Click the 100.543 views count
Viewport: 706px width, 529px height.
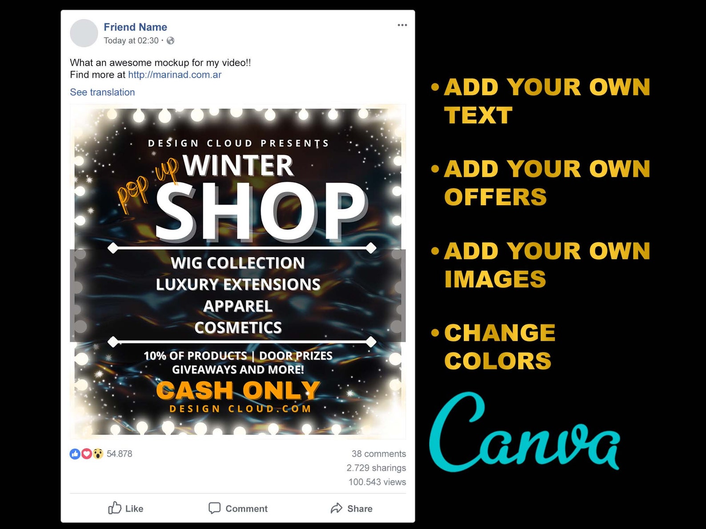click(x=377, y=482)
